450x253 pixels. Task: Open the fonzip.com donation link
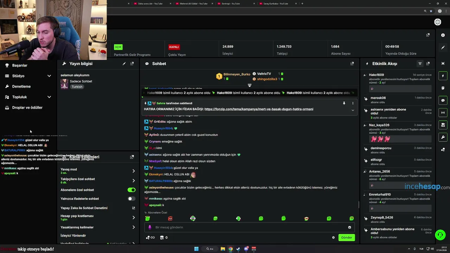pos(259,109)
